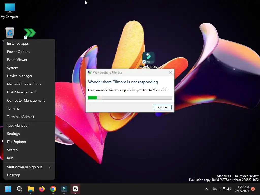Click 'Wondershare Filmora is not responding' heading

click(123, 82)
